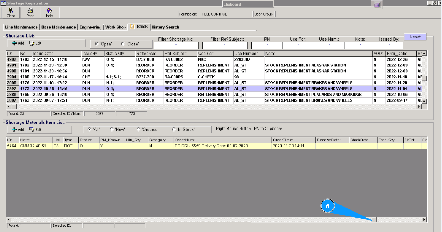Open the History-Search tab

point(165,27)
